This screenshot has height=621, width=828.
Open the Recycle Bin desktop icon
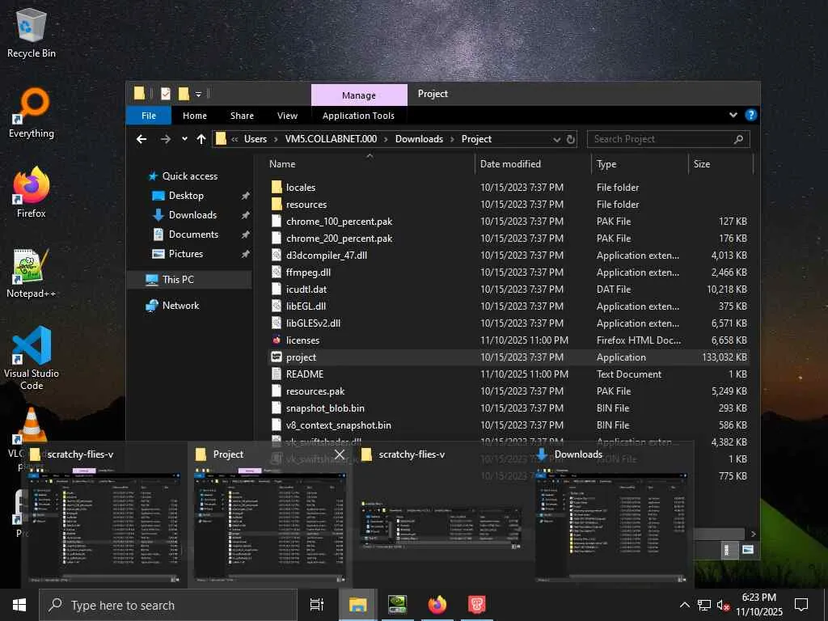coord(32,34)
